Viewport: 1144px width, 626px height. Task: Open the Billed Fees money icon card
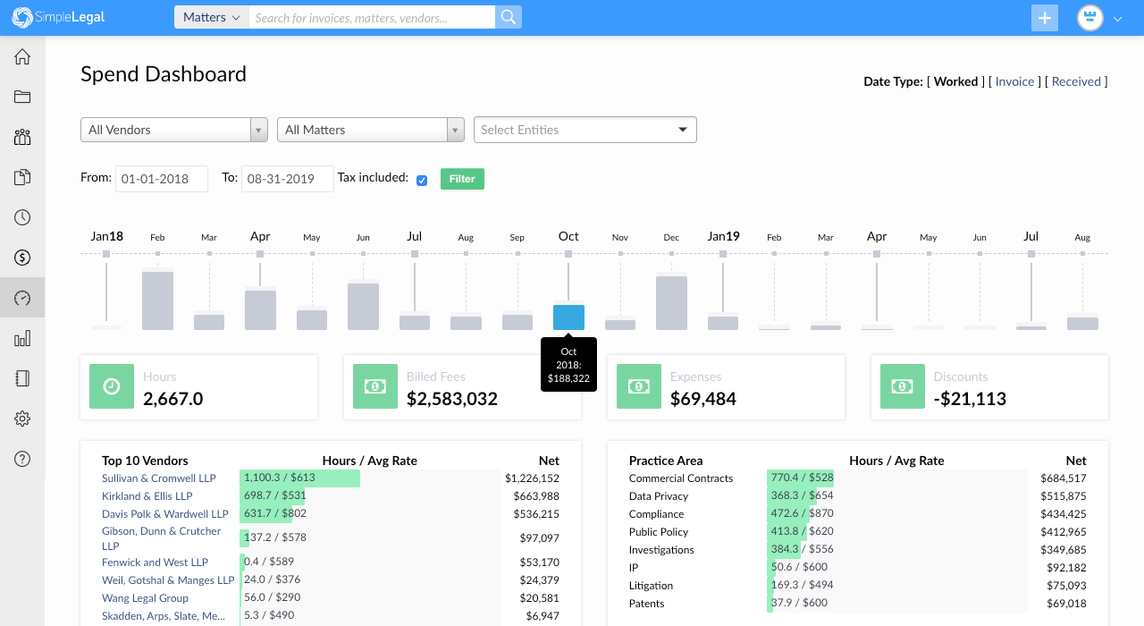[374, 386]
